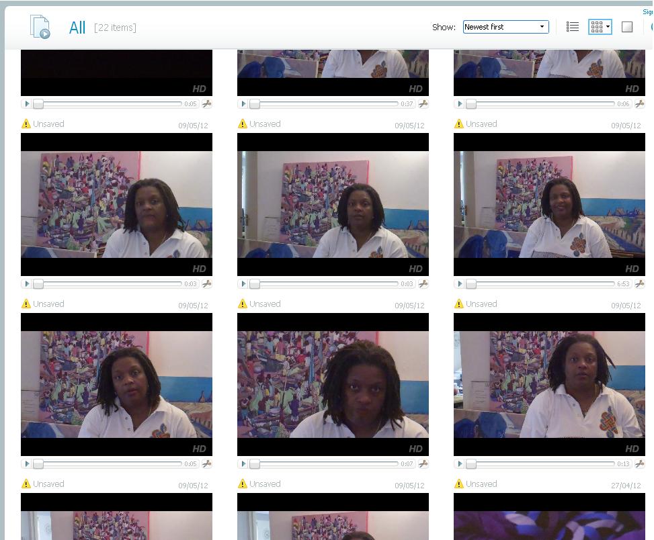Viewport: 654px width, 540px height.
Task: Open the 0:07 video thumbnail
Action: (333, 384)
